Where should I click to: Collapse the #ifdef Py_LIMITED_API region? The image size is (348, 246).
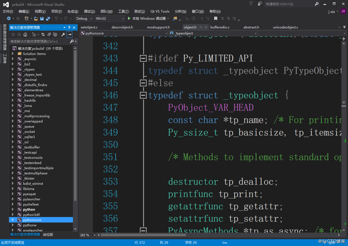143,58
